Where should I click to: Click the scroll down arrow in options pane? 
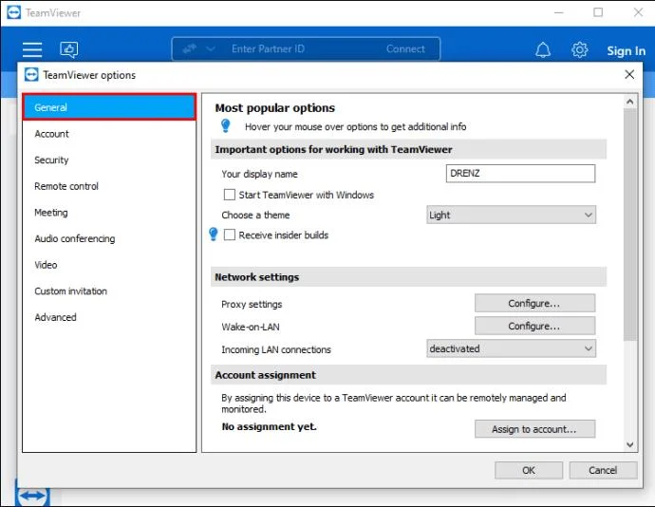[x=630, y=444]
